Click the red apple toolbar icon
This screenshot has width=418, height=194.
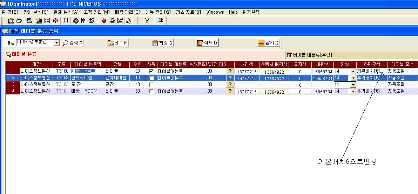[104, 21]
